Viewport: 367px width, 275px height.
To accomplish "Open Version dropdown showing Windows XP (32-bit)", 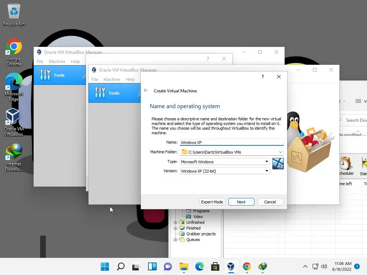I will coord(225,171).
